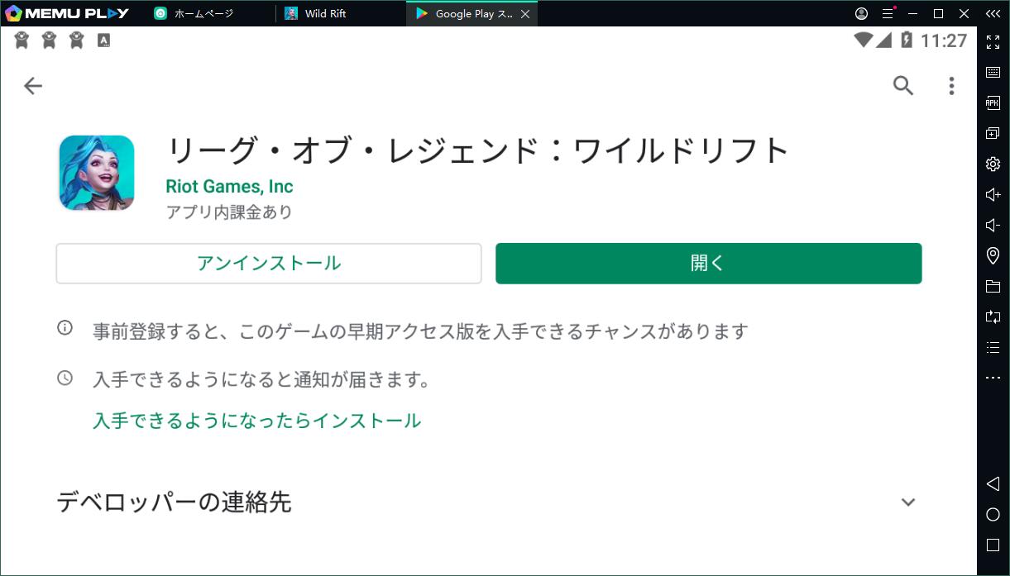Click the アンインストール button
Viewport: 1010px width, 576px height.
(x=269, y=264)
